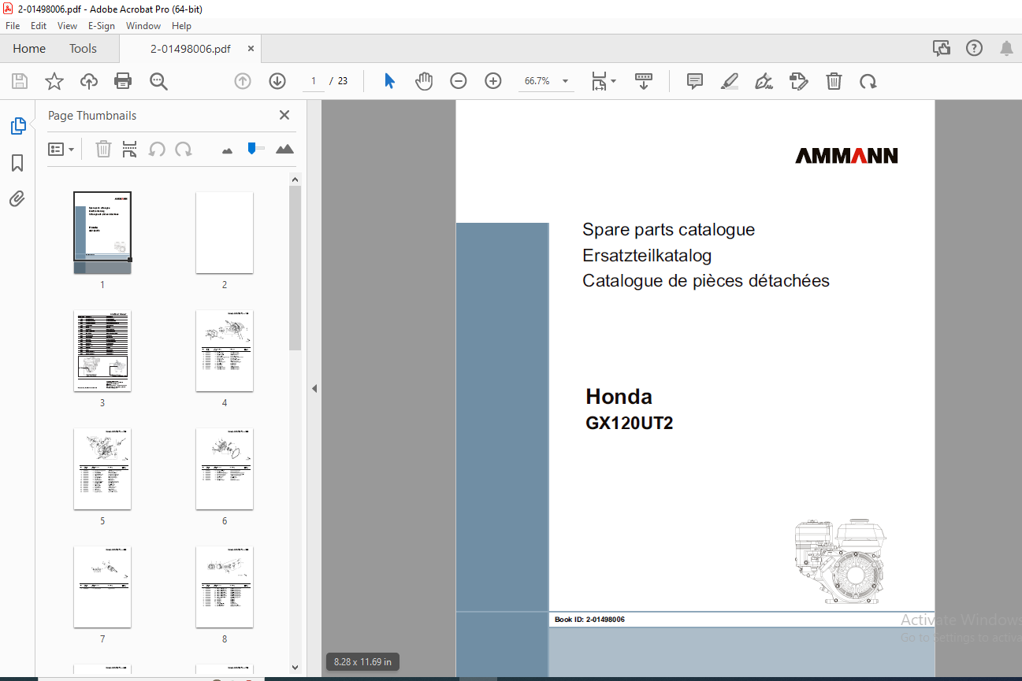The height and width of the screenshot is (681, 1022).
Task: Enlarge thumbnail size large mountains icon
Action: [x=284, y=149]
